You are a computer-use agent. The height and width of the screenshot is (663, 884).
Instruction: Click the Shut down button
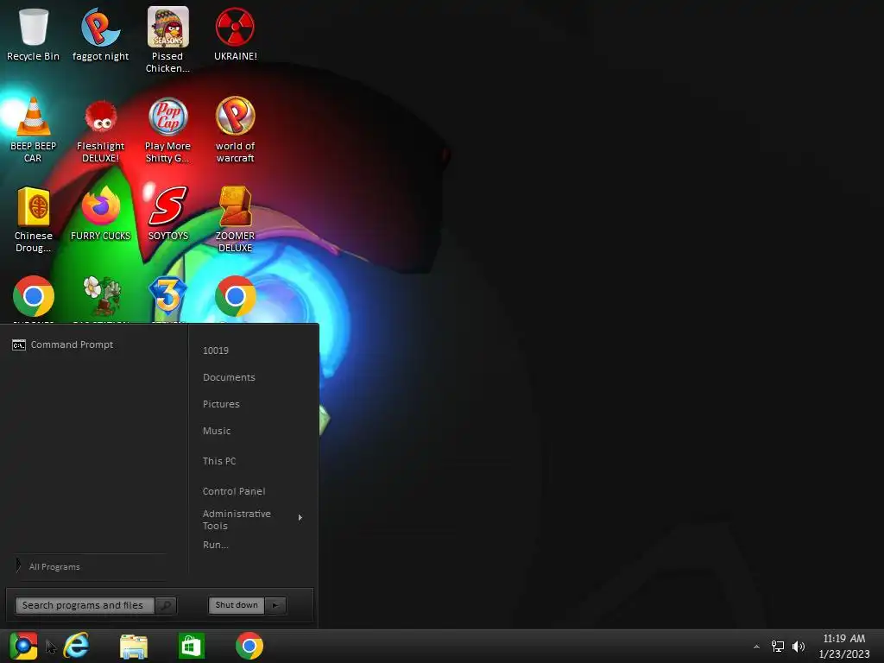coord(237,605)
